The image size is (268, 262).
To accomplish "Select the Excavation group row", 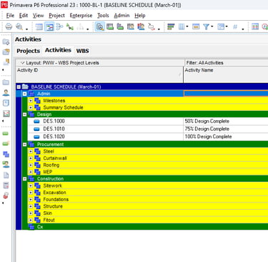I will pos(148,193).
